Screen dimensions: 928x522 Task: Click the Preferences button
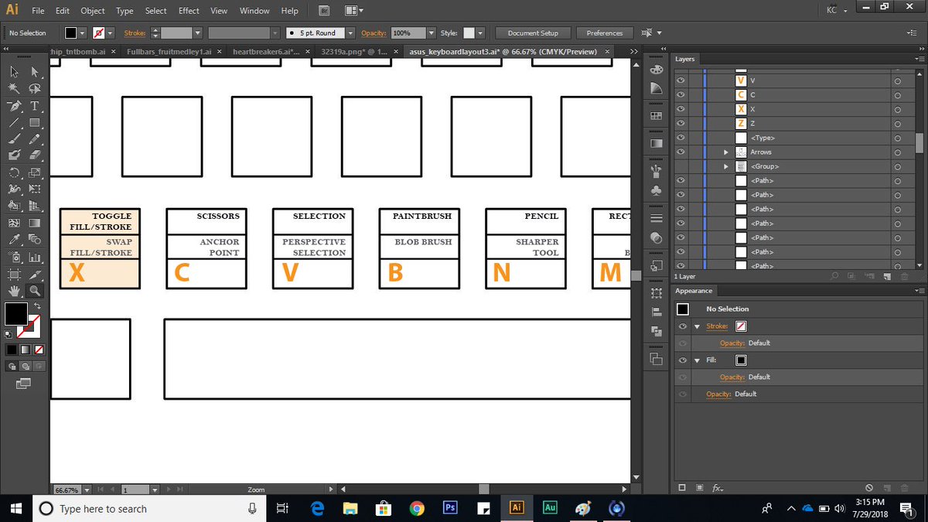pyautogui.click(x=604, y=33)
